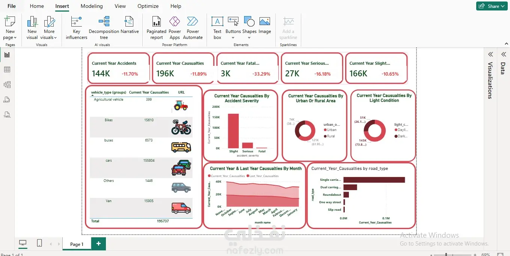Click the URL column header
The height and width of the screenshot is (256, 510).
click(x=181, y=92)
